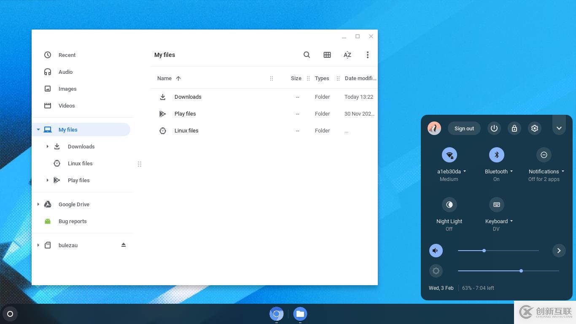
Task: Click the Files app on the shelf
Action: pos(300,314)
